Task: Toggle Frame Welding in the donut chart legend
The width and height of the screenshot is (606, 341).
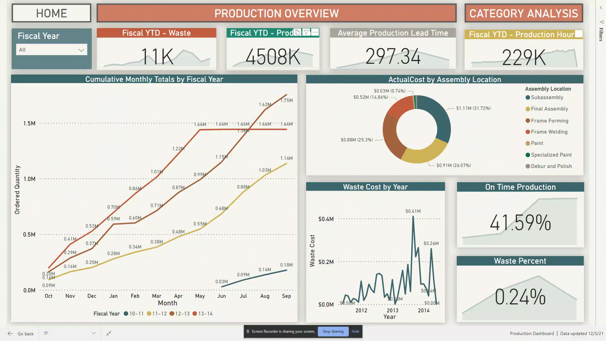Action: point(549,132)
